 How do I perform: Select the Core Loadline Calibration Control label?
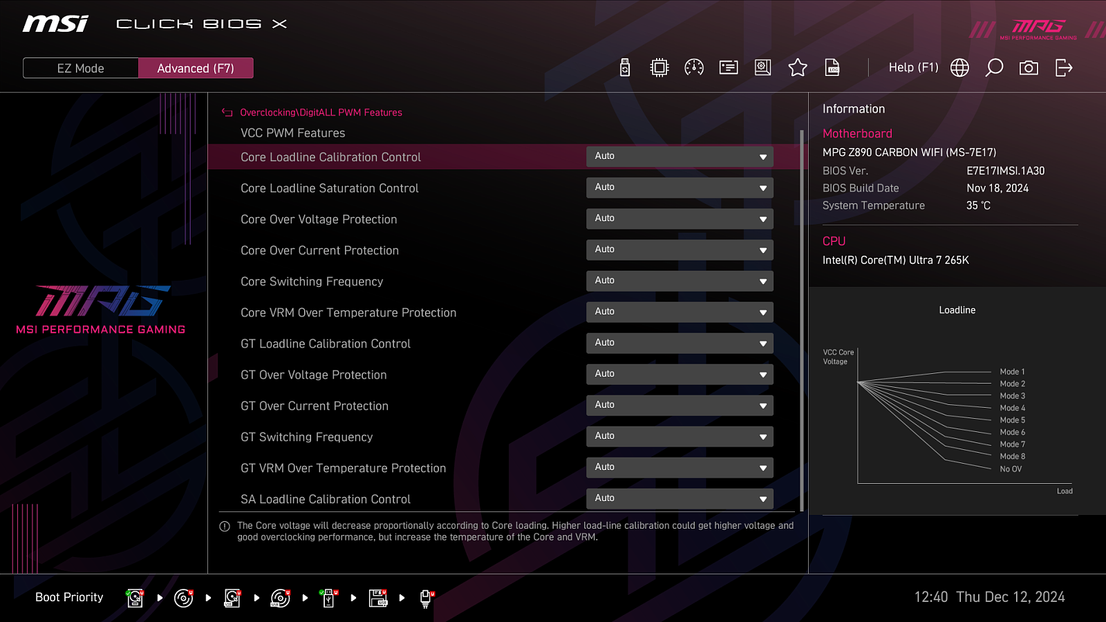pos(330,158)
